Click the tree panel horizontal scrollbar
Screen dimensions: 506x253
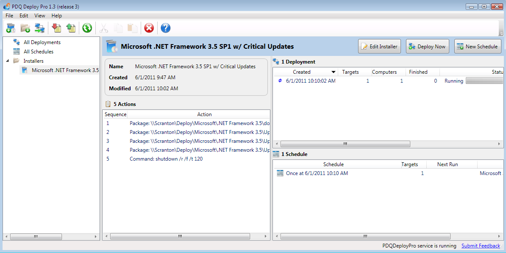[x=36, y=236]
